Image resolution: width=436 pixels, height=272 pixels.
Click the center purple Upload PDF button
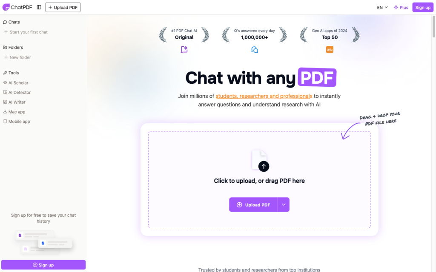pyautogui.click(x=253, y=204)
